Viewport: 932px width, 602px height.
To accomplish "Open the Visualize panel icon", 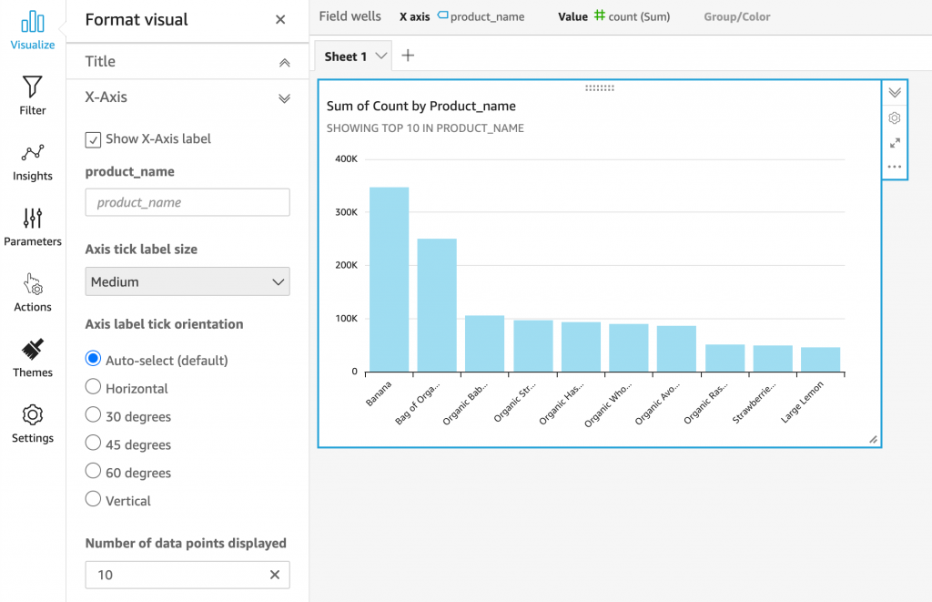I will pyautogui.click(x=33, y=22).
